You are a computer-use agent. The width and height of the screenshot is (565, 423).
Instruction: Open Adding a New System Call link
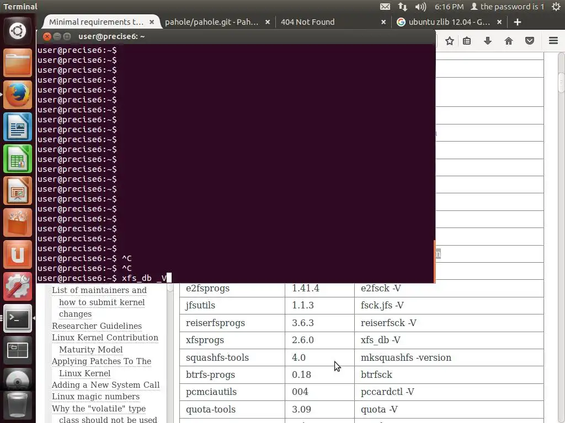[x=105, y=384]
